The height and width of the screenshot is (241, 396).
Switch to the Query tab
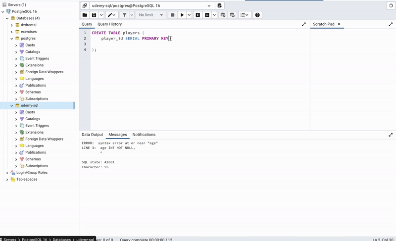pyautogui.click(x=87, y=24)
